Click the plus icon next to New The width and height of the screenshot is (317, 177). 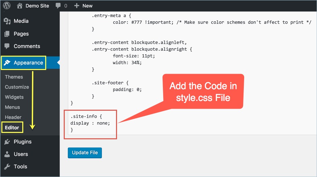point(77,6)
